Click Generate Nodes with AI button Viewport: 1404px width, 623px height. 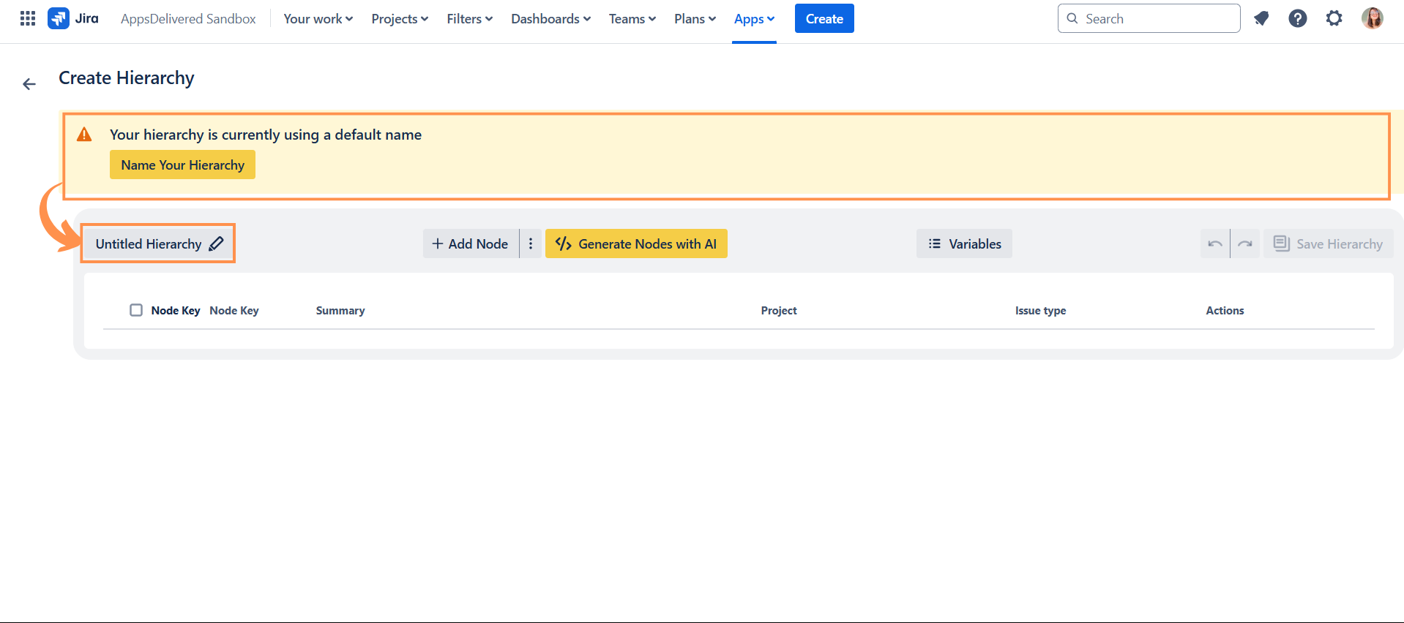[636, 244]
